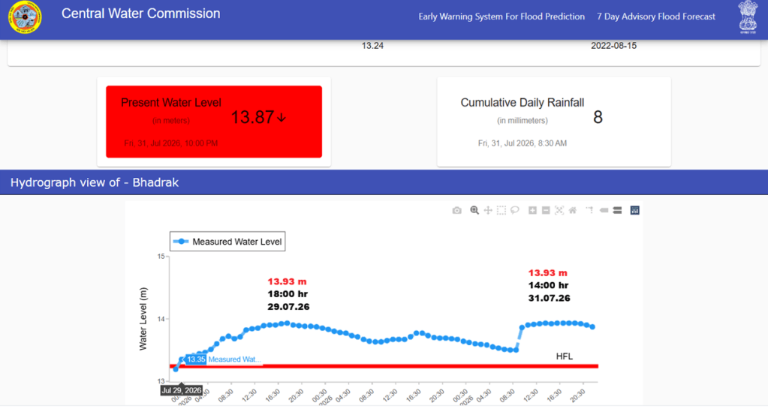
Task: Click the Central Water Commission logo
Action: 25,17
